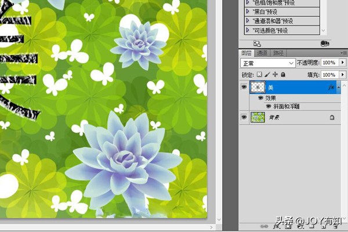Click the presets list scroll-down arrow
This screenshot has height=232, width=348.
tap(323, 30)
